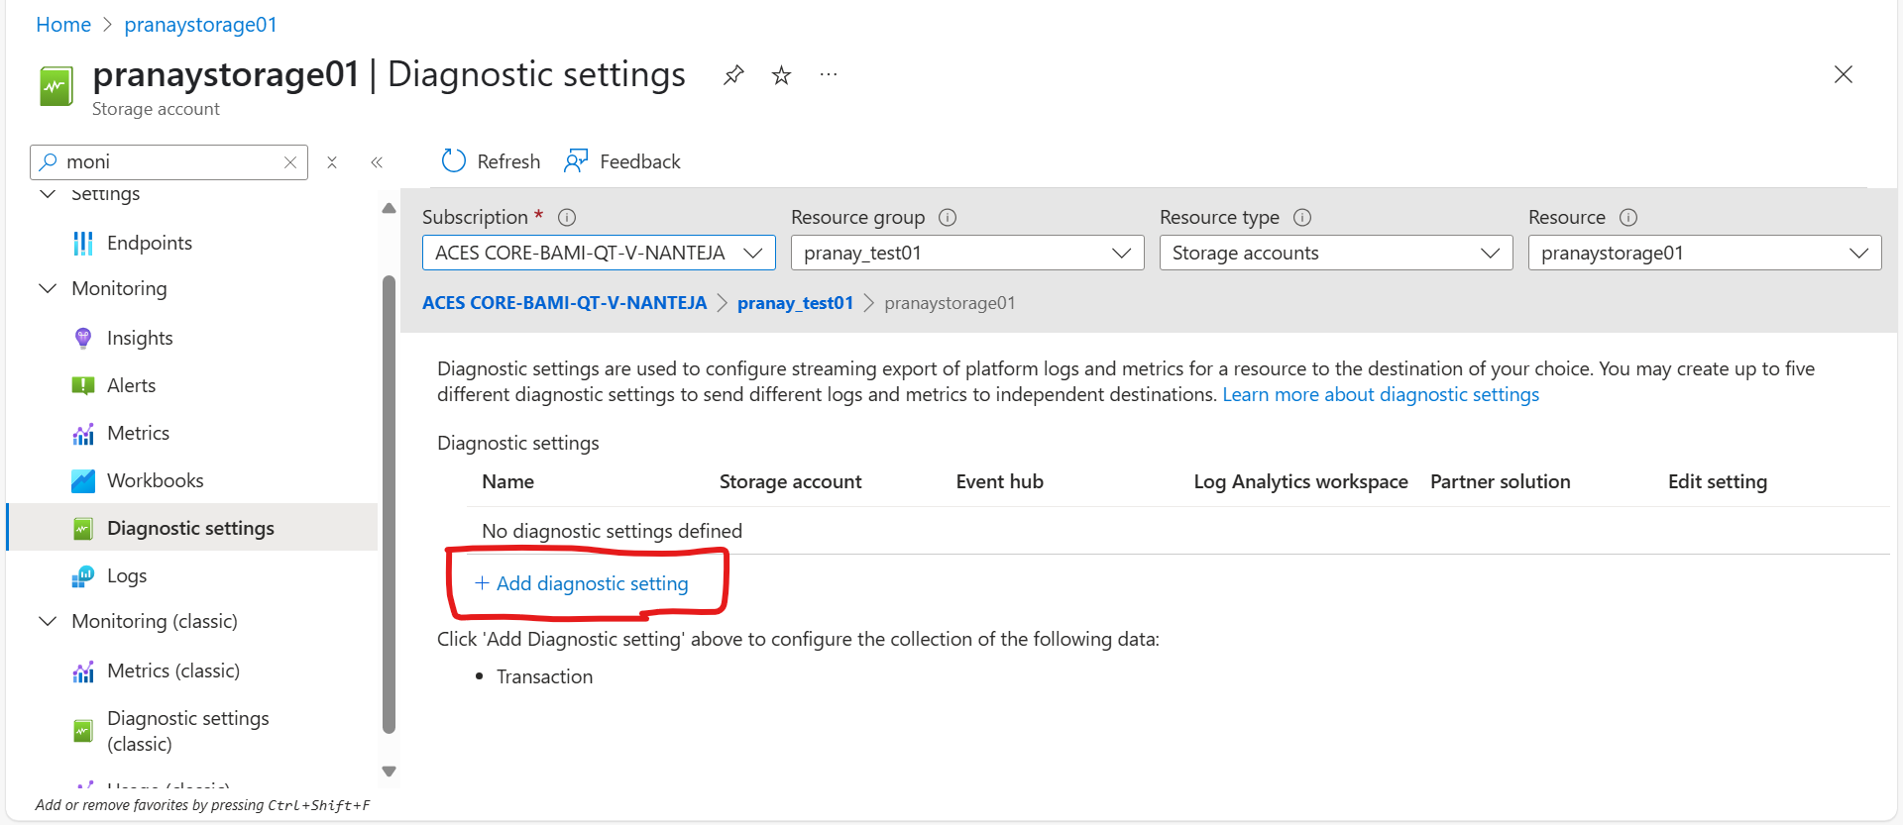1903x825 pixels.
Task: Click the Name column header
Action: 507,481
